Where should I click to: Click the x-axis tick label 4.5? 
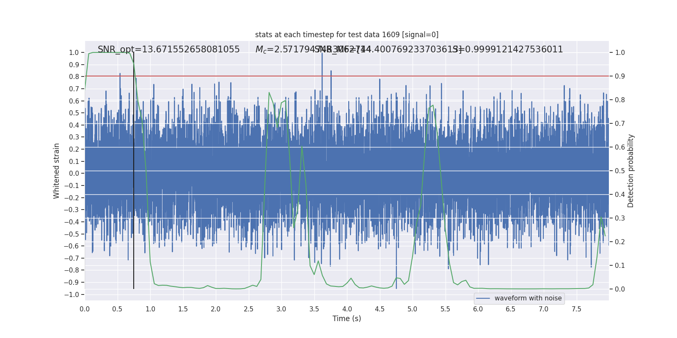(380, 309)
